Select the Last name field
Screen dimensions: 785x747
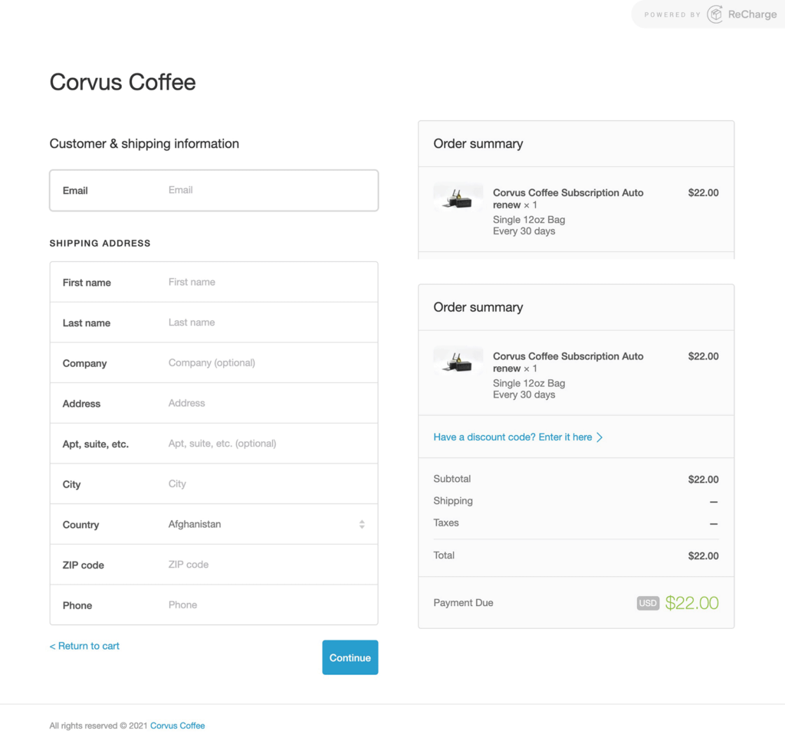tap(268, 323)
